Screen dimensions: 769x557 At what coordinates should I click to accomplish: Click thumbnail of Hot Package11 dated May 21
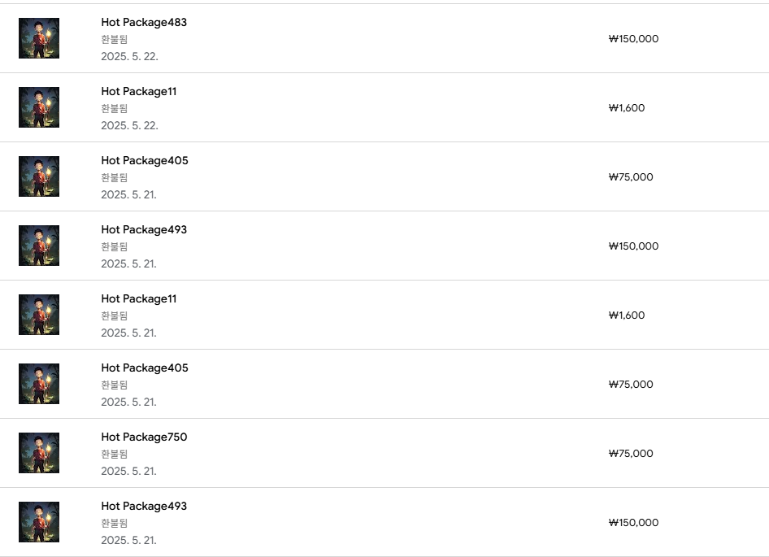pyautogui.click(x=39, y=315)
